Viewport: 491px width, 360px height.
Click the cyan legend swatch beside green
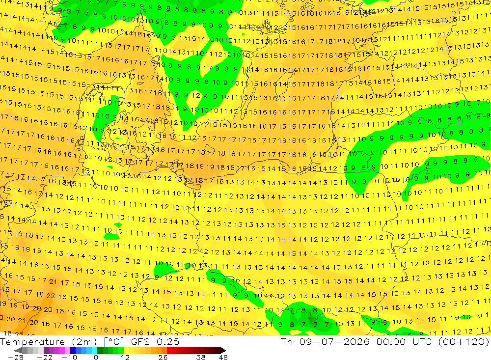(94, 350)
